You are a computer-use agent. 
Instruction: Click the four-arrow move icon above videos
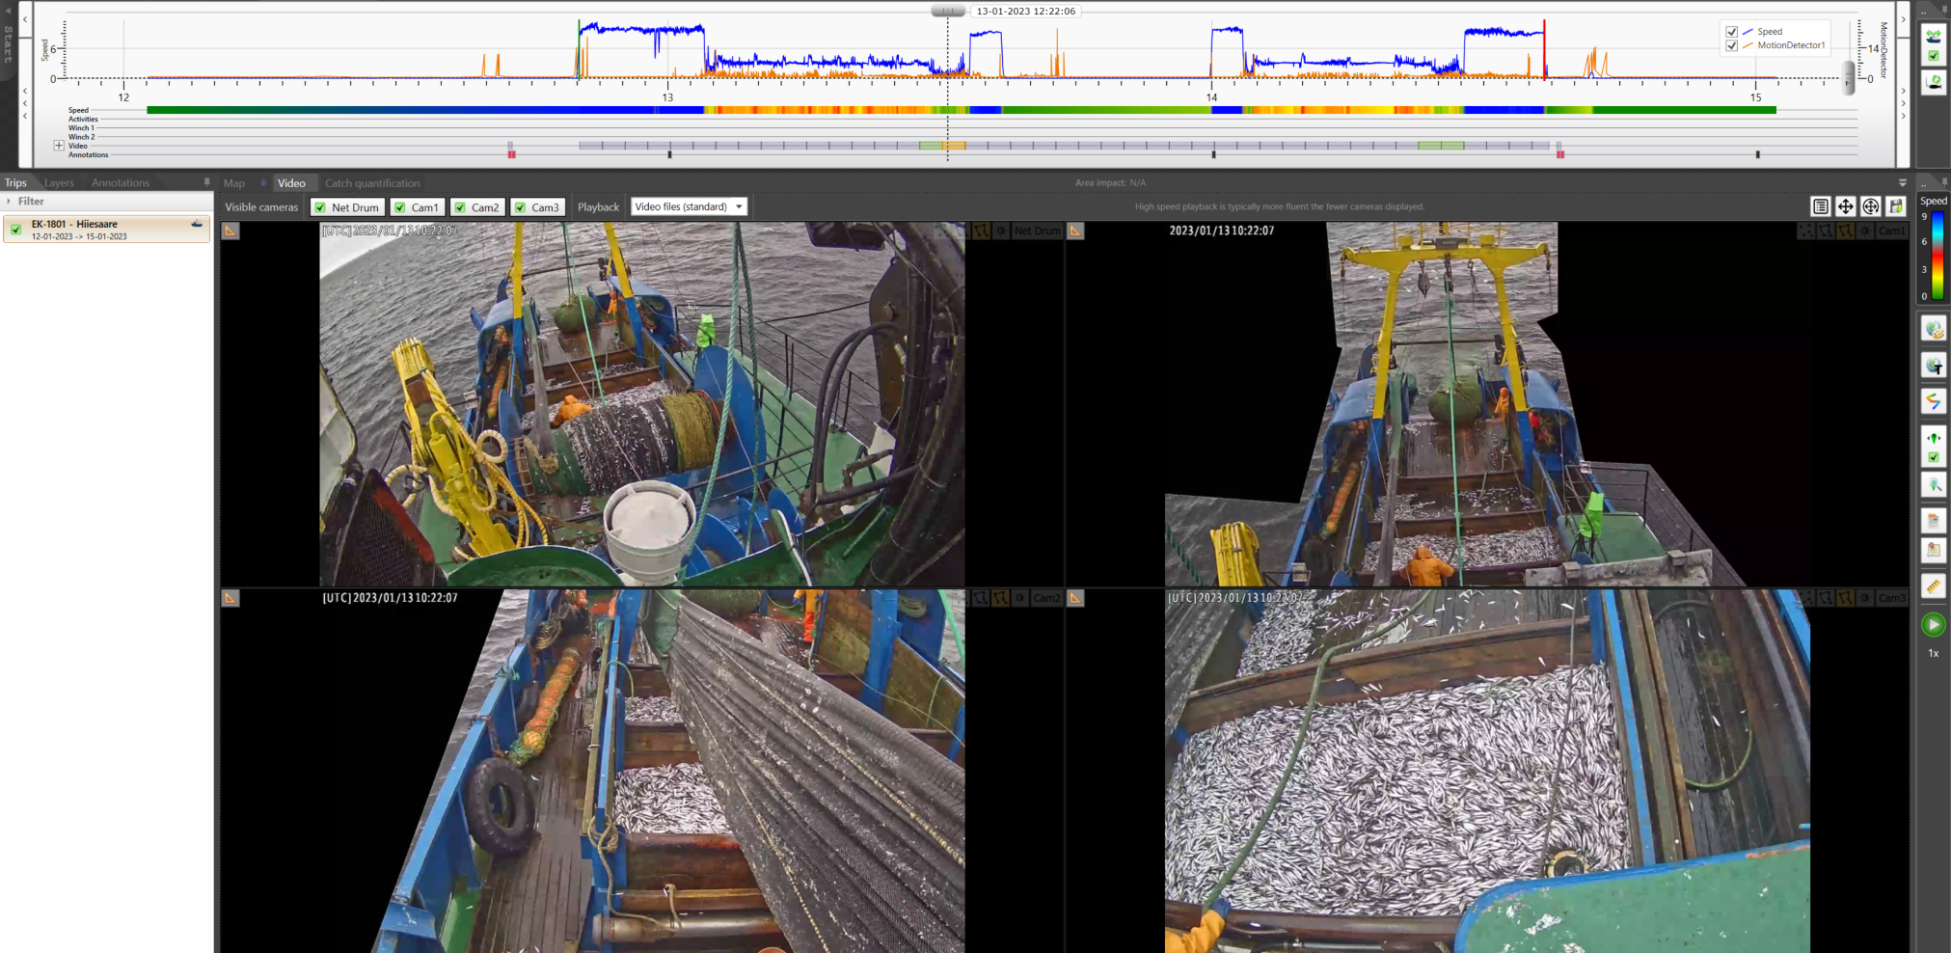click(x=1845, y=206)
